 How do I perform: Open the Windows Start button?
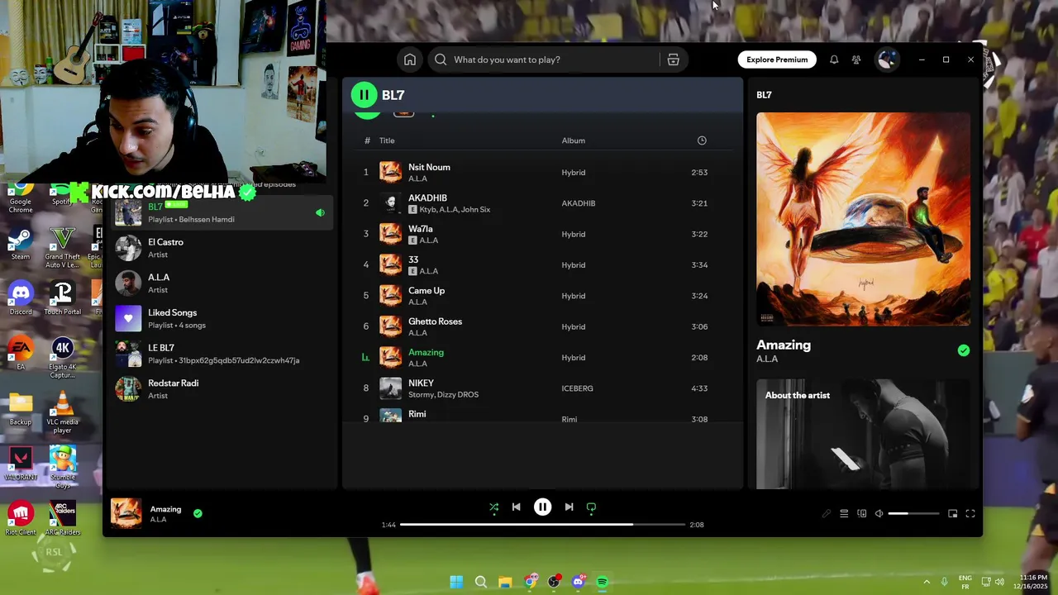[x=456, y=582]
